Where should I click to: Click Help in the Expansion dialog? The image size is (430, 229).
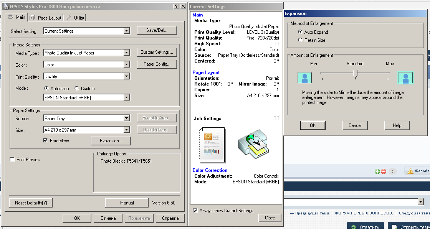[397, 125]
